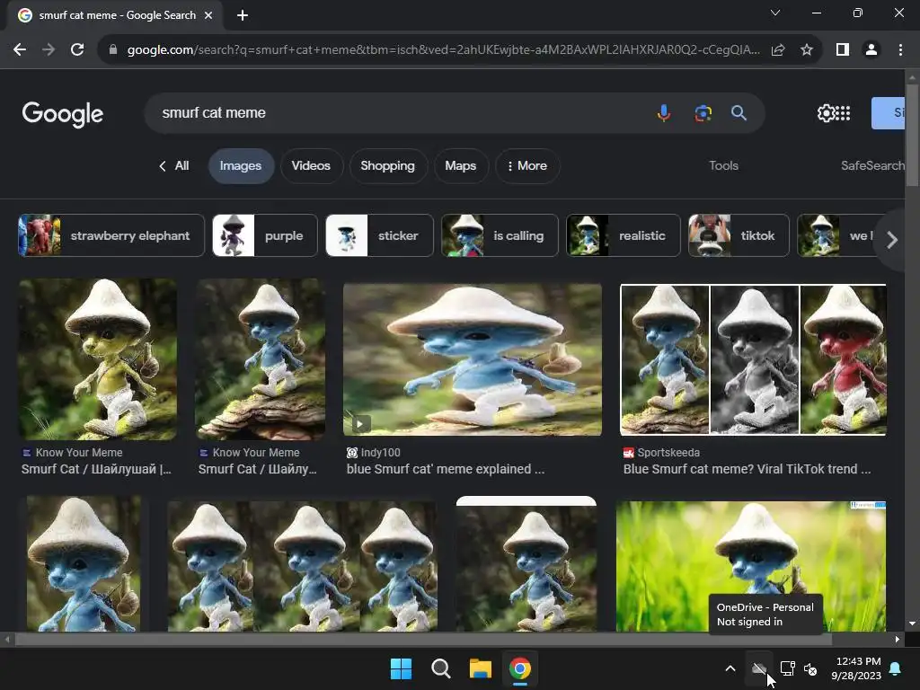Click the Google logo

(x=63, y=114)
